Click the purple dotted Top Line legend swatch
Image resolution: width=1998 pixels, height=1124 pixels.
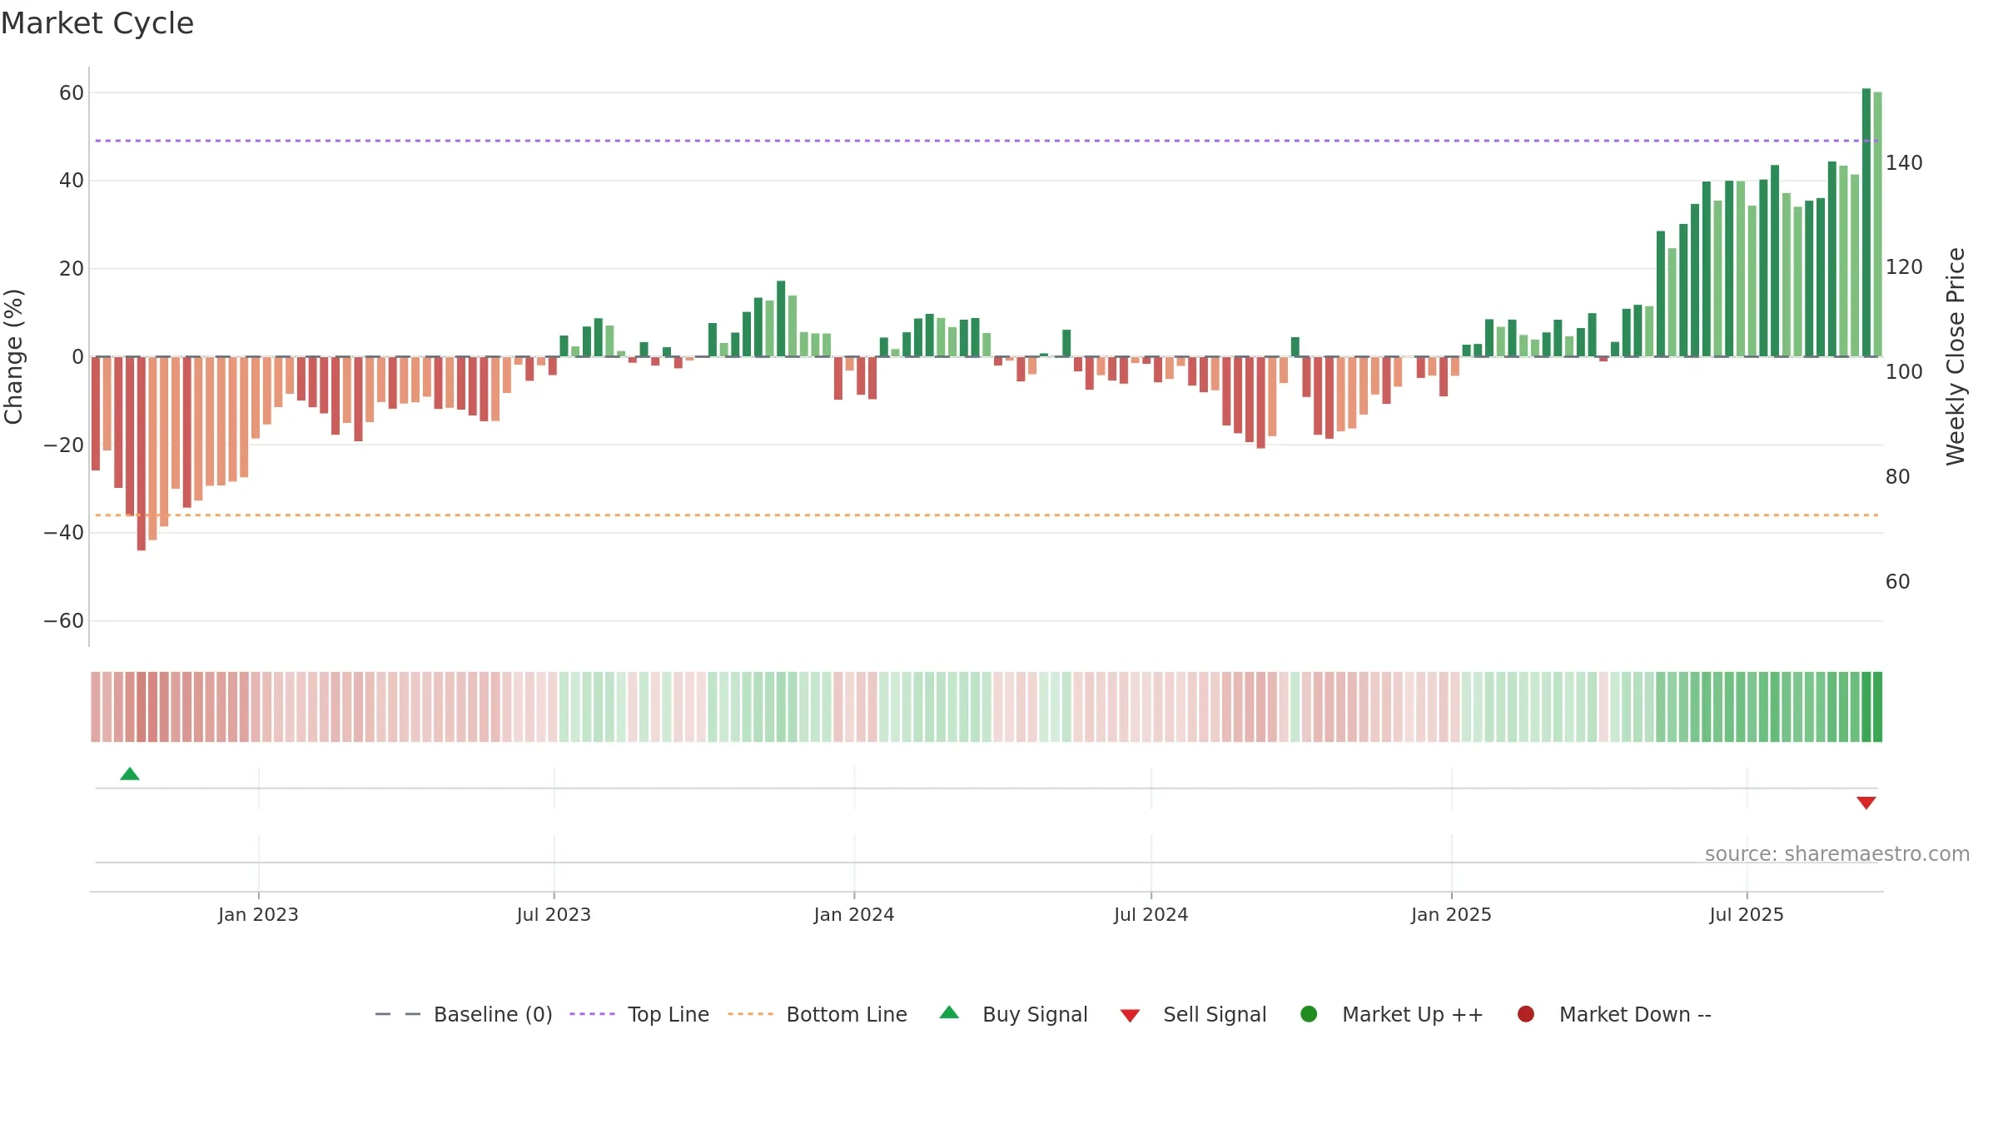(x=592, y=1014)
